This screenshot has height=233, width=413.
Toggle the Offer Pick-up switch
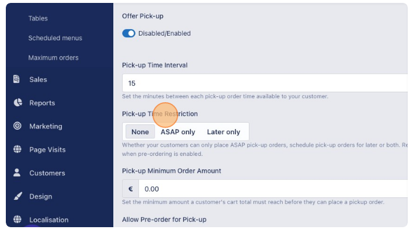pos(129,33)
